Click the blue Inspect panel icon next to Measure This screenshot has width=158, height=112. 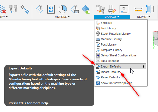click(150, 9)
